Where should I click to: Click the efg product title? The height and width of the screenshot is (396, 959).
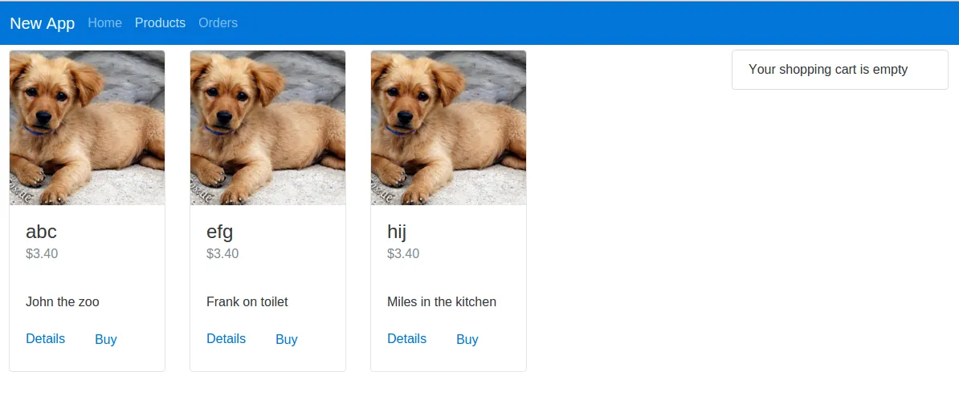219,232
